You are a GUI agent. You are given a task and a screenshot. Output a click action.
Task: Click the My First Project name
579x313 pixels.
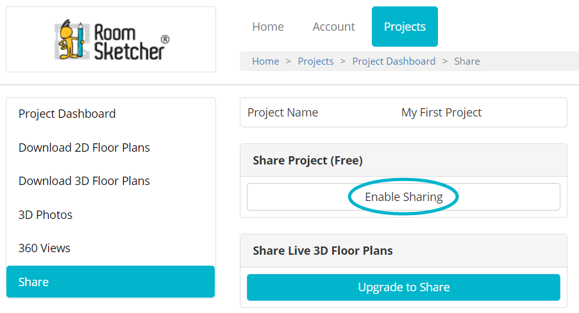tap(441, 113)
